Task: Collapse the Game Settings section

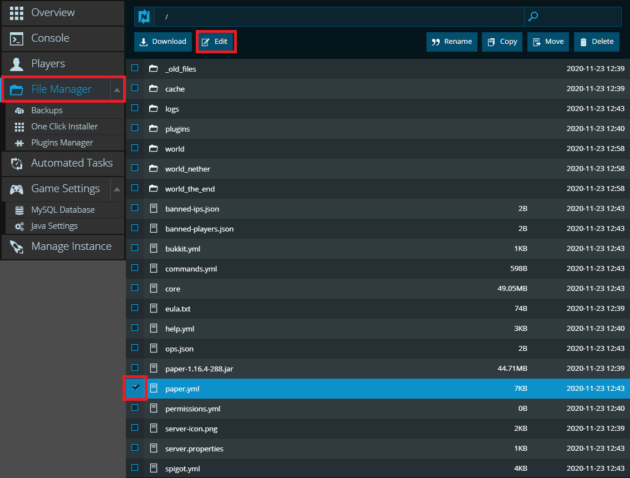Action: click(x=116, y=189)
